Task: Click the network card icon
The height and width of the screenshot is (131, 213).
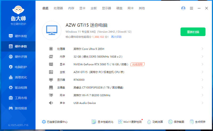Action: pyautogui.click(x=51, y=95)
